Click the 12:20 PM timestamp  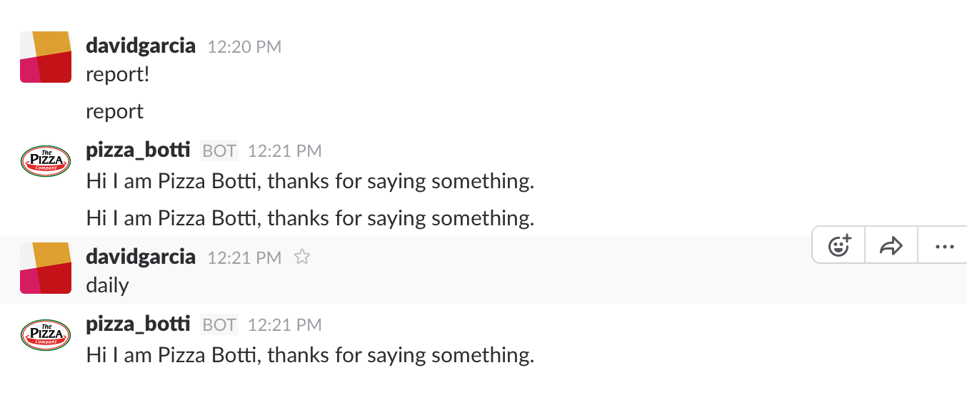pyautogui.click(x=244, y=47)
